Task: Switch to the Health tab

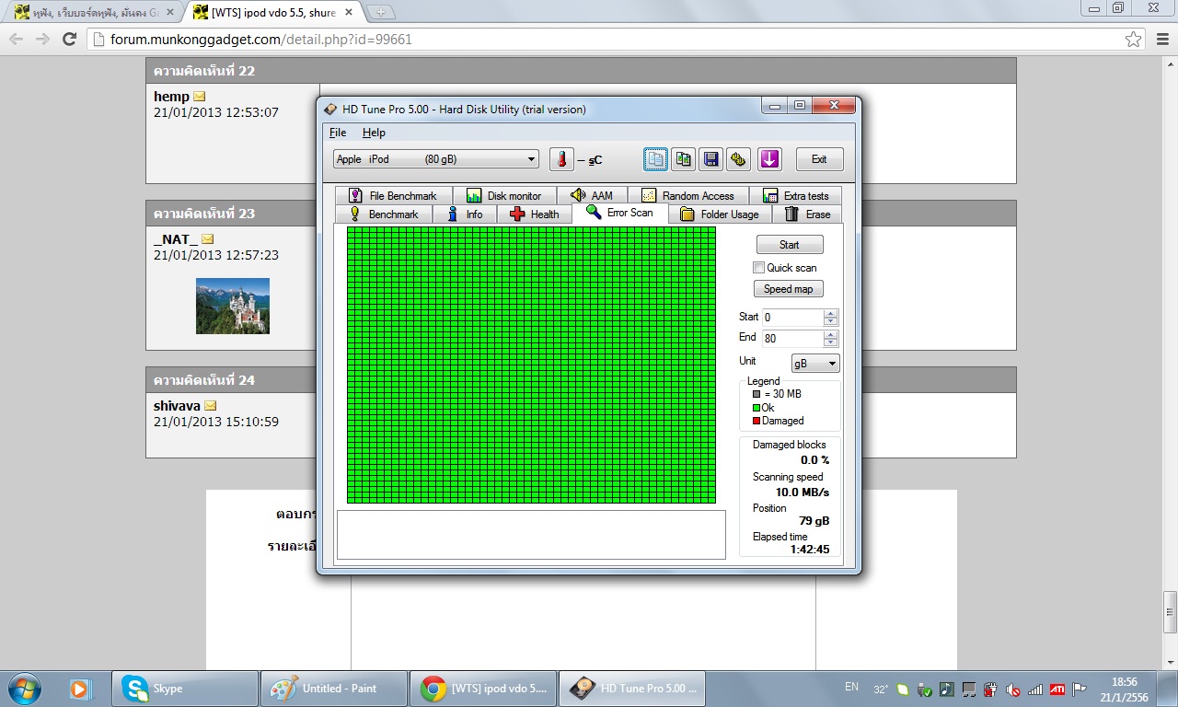Action: pyautogui.click(x=534, y=214)
